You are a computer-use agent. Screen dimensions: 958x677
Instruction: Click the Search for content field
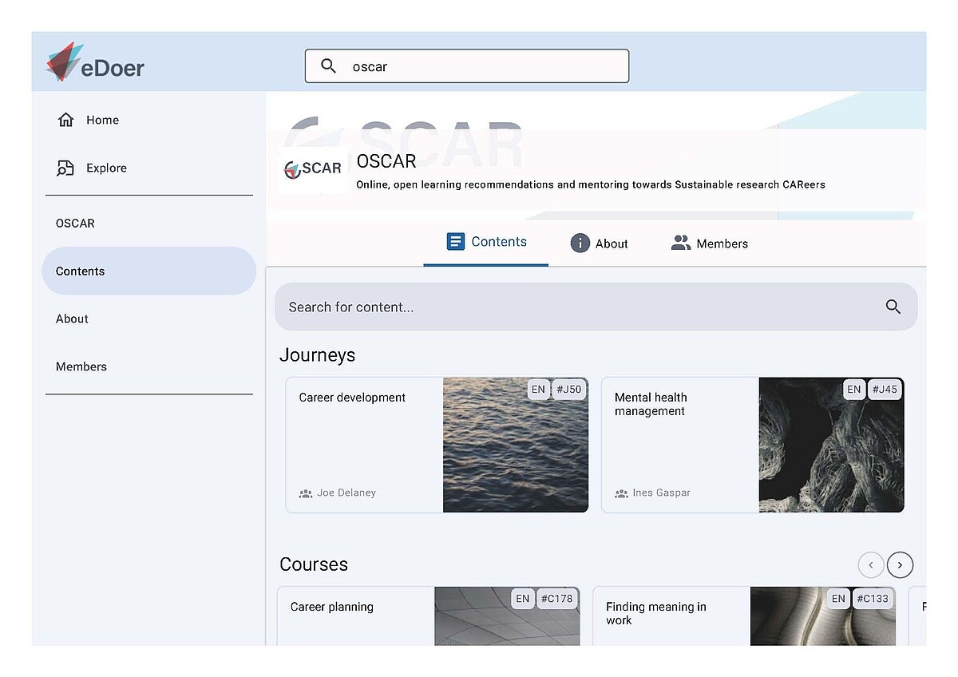596,307
